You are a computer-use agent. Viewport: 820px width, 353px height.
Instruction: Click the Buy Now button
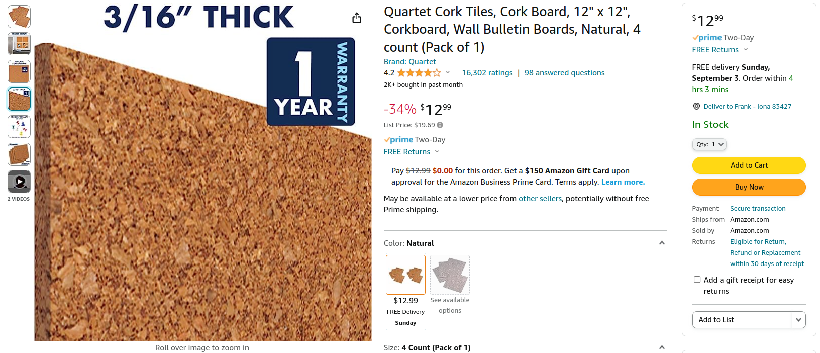click(749, 187)
